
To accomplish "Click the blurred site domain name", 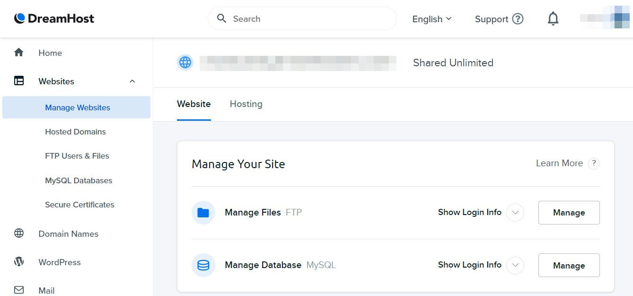I will [x=298, y=63].
